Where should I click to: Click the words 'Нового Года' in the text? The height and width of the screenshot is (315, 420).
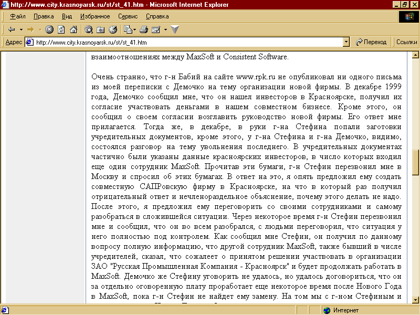379,287
